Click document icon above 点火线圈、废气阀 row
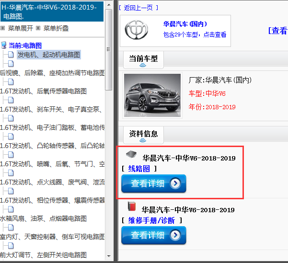Image resolution: width=288 pixels, height=263 pixels. click(11, 172)
